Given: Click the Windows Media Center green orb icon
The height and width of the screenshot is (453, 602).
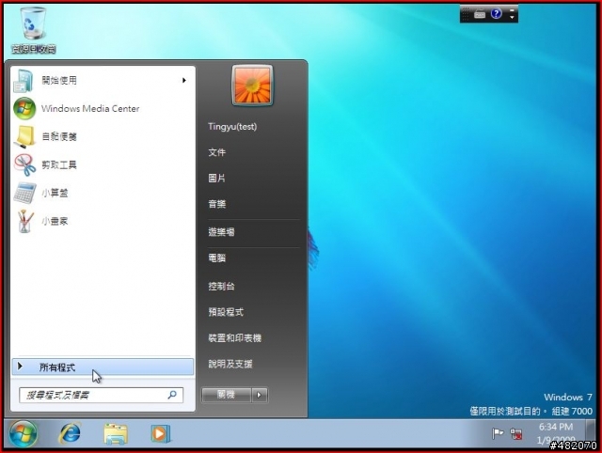Looking at the screenshot, I should 24,109.
